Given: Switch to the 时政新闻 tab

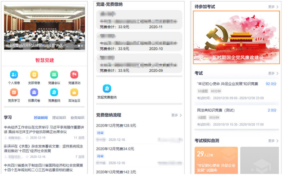Looking at the screenshot, I should pos(41,118).
